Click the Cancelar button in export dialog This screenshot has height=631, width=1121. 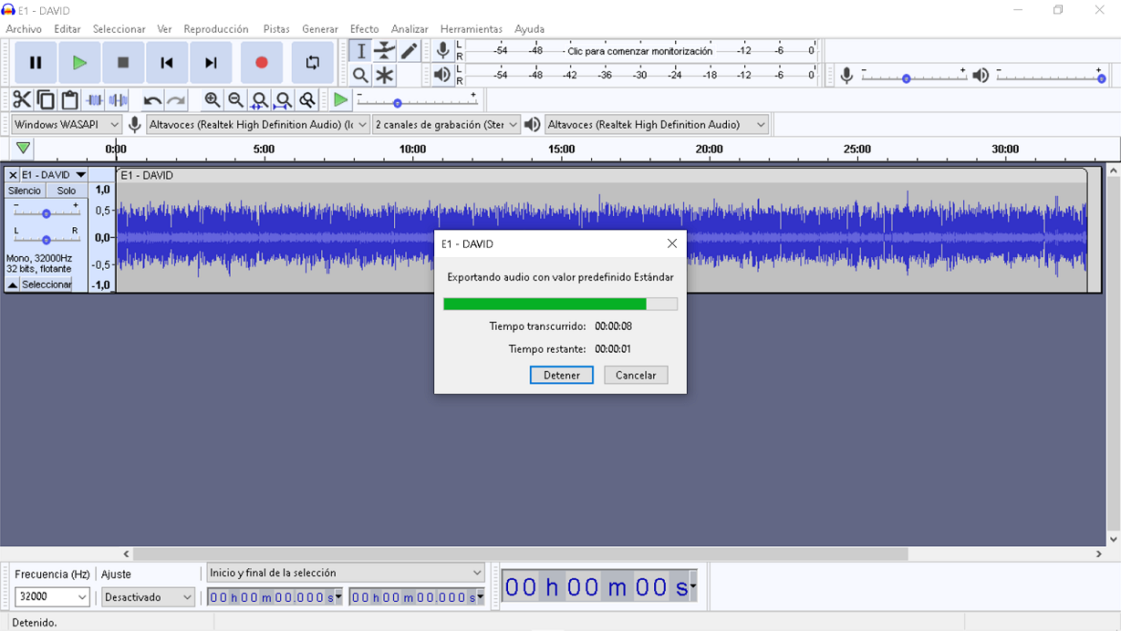[x=636, y=375]
